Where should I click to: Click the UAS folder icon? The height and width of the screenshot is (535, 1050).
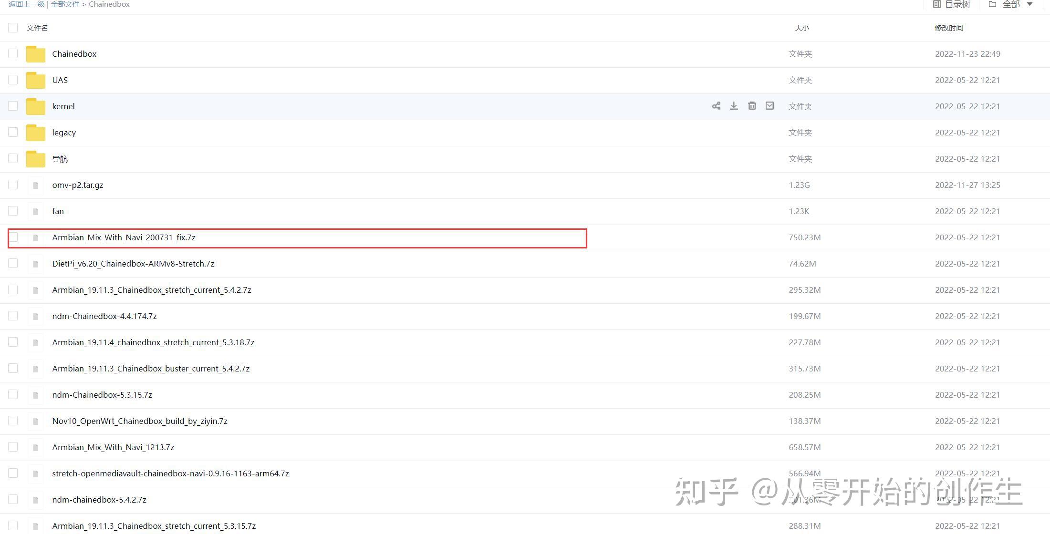(x=36, y=80)
